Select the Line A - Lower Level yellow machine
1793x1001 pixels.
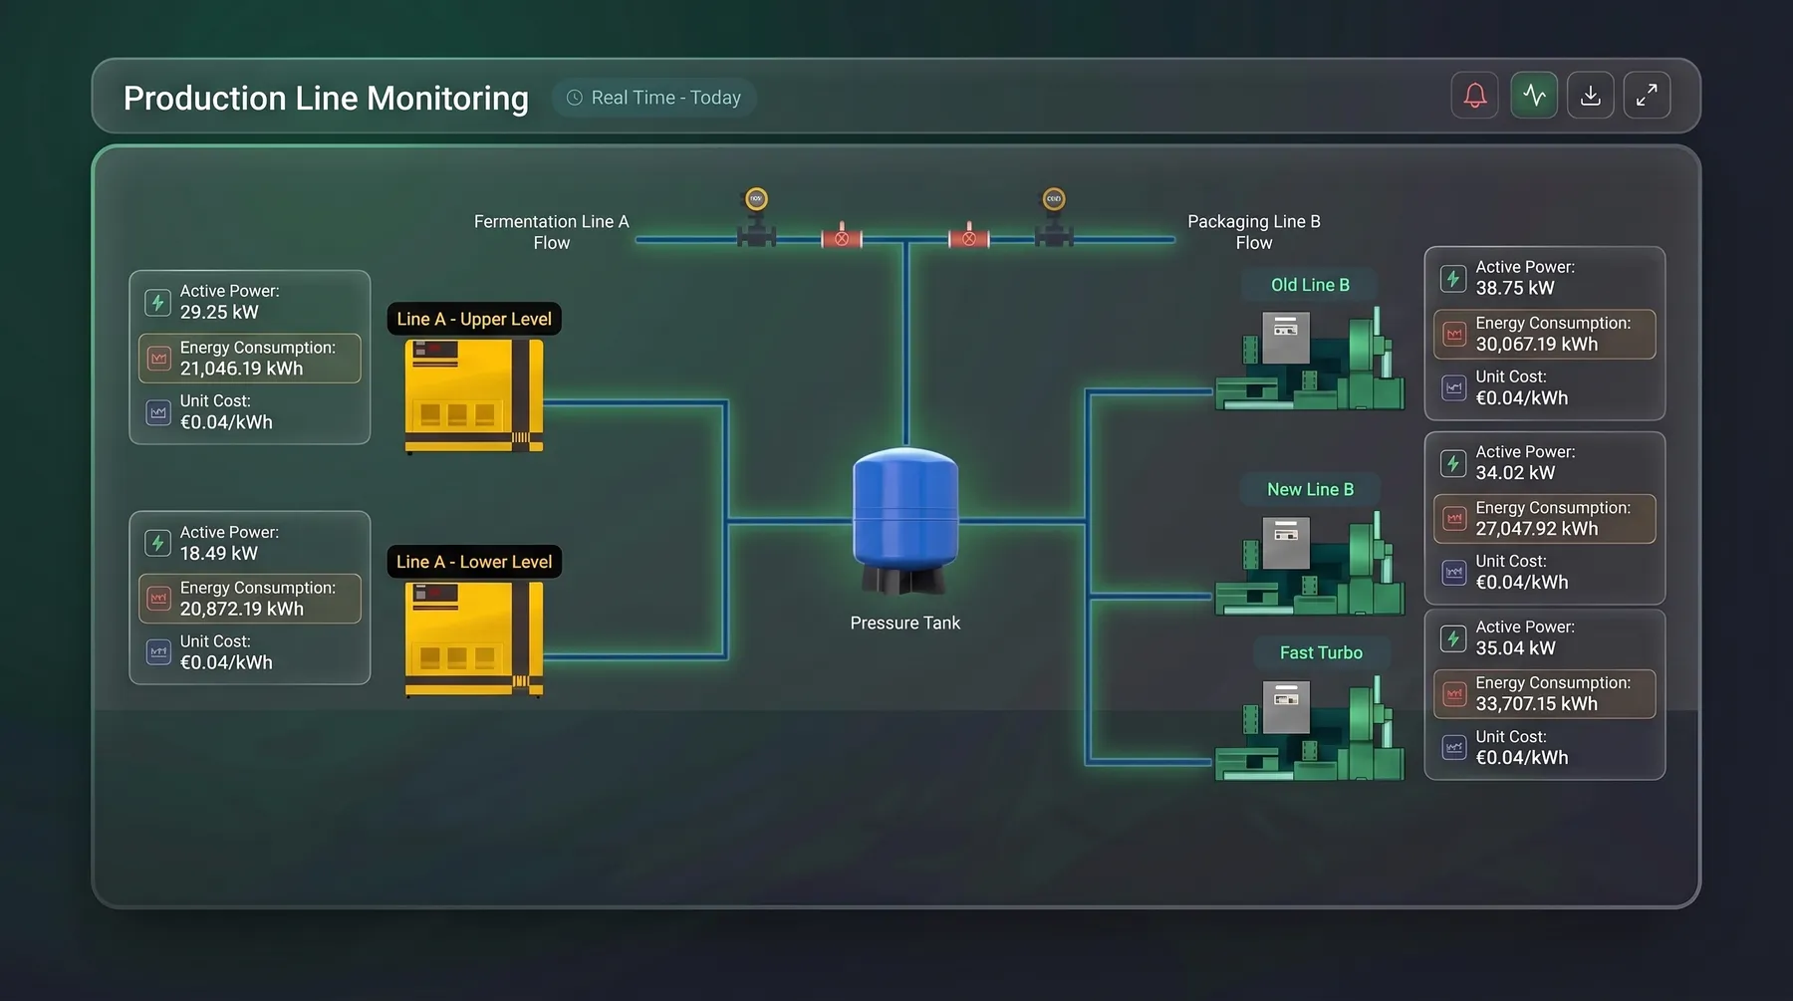474,638
